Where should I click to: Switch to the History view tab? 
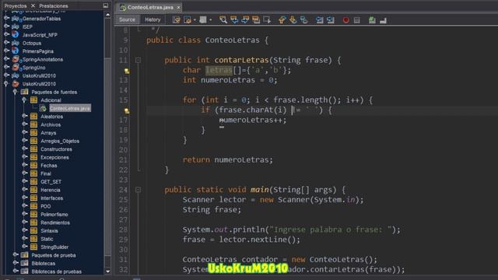click(153, 19)
